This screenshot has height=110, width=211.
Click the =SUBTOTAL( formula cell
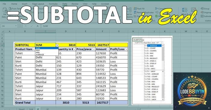(138, 40)
